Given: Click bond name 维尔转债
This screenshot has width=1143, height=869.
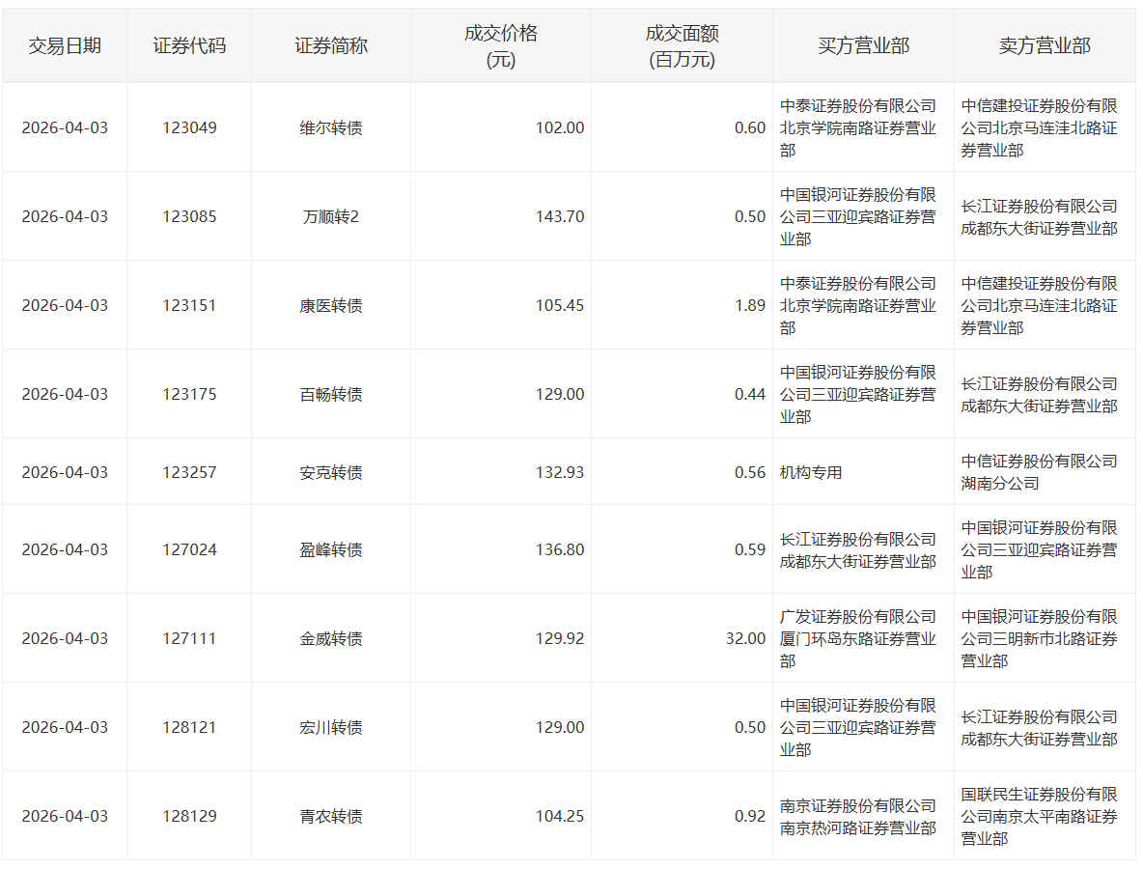Looking at the screenshot, I should pyautogui.click(x=331, y=127).
